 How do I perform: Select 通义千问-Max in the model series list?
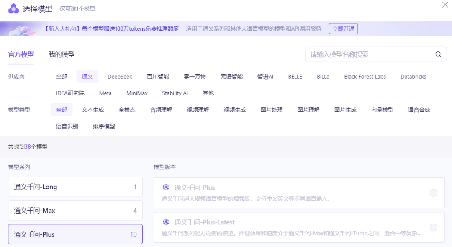click(x=75, y=210)
